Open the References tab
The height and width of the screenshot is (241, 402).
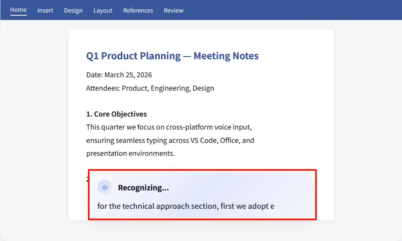click(x=138, y=11)
